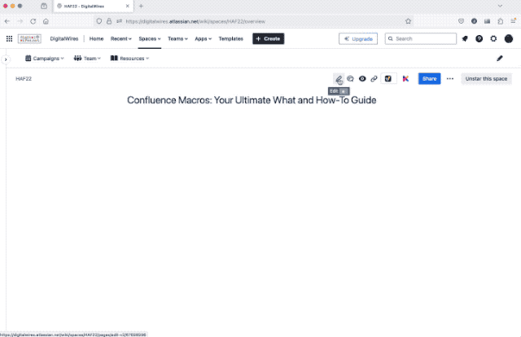Open a new browser tab
521x337 pixels.
point(141,6)
